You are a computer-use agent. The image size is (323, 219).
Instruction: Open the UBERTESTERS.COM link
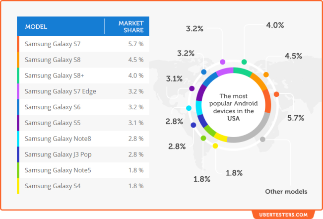coord(283,215)
